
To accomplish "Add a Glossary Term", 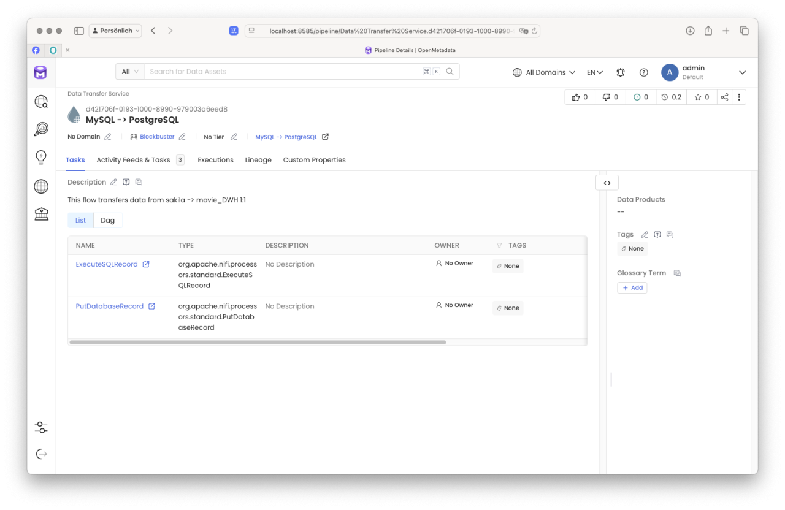I will 632,287.
